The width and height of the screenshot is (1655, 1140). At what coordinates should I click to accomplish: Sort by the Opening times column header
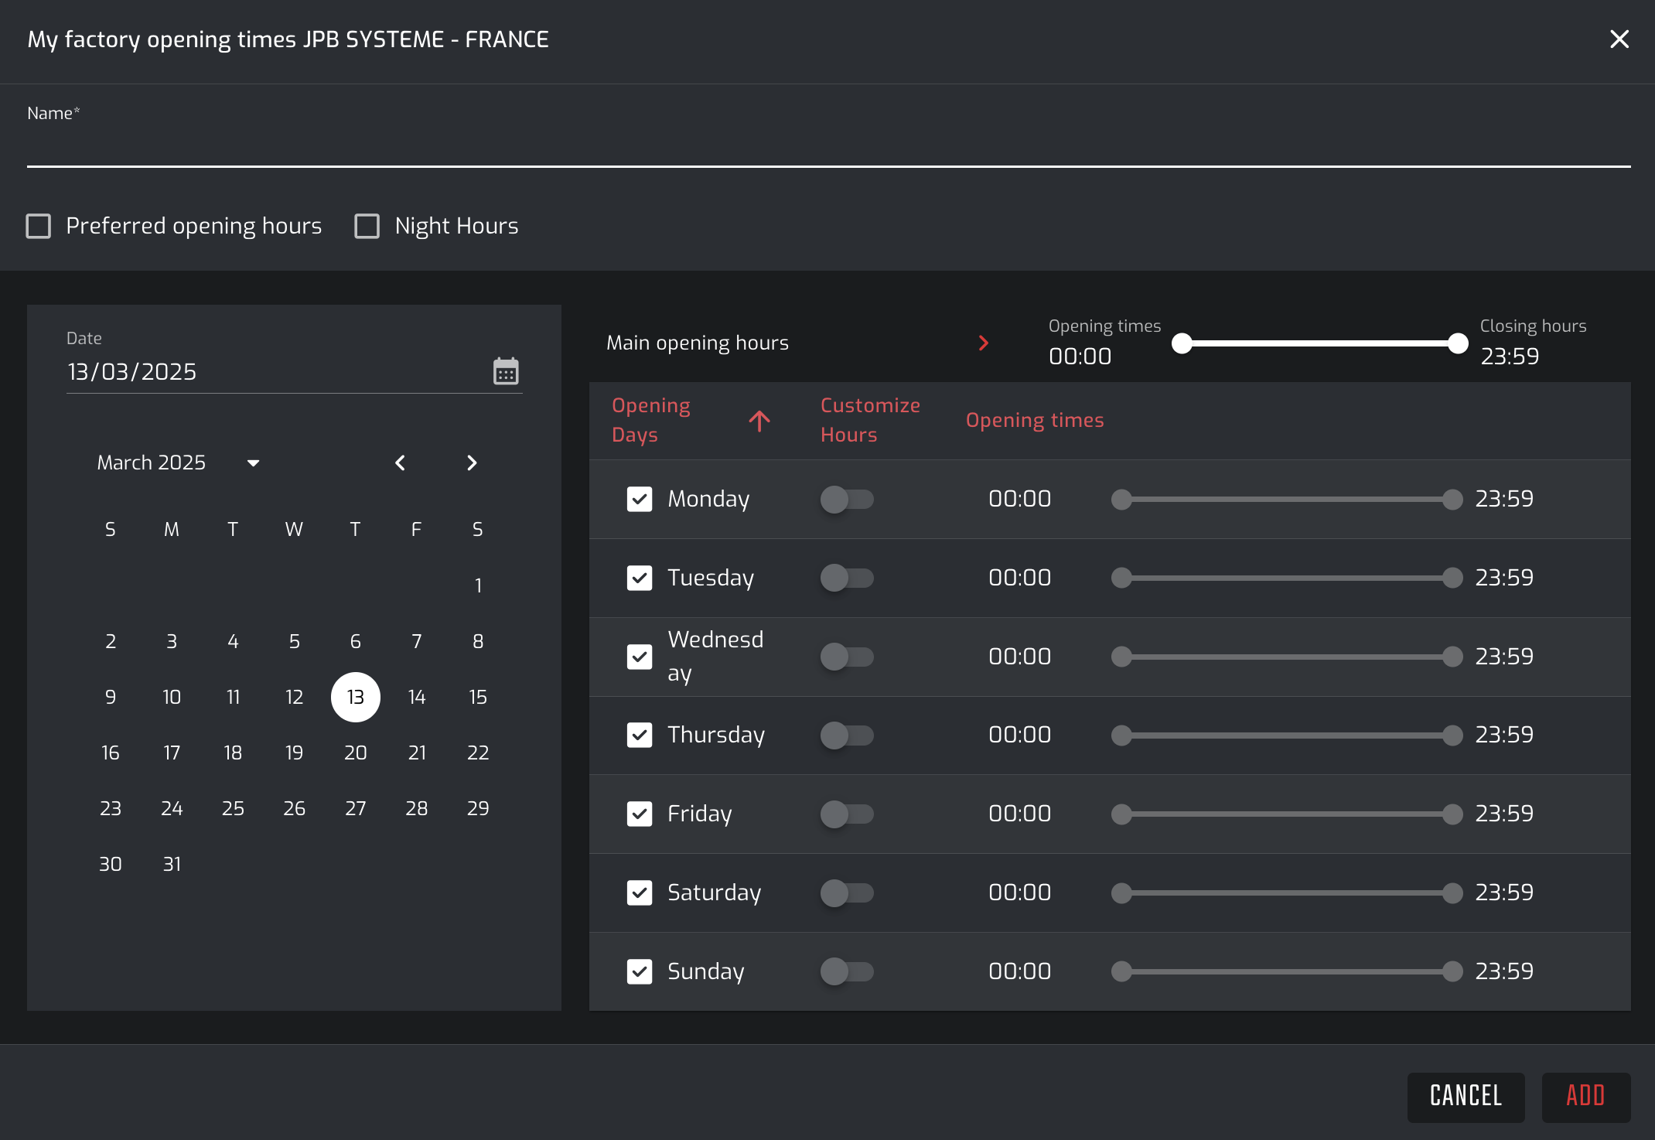coord(1034,420)
